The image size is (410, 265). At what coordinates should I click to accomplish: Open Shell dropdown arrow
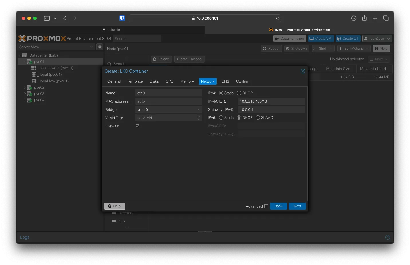pos(331,49)
